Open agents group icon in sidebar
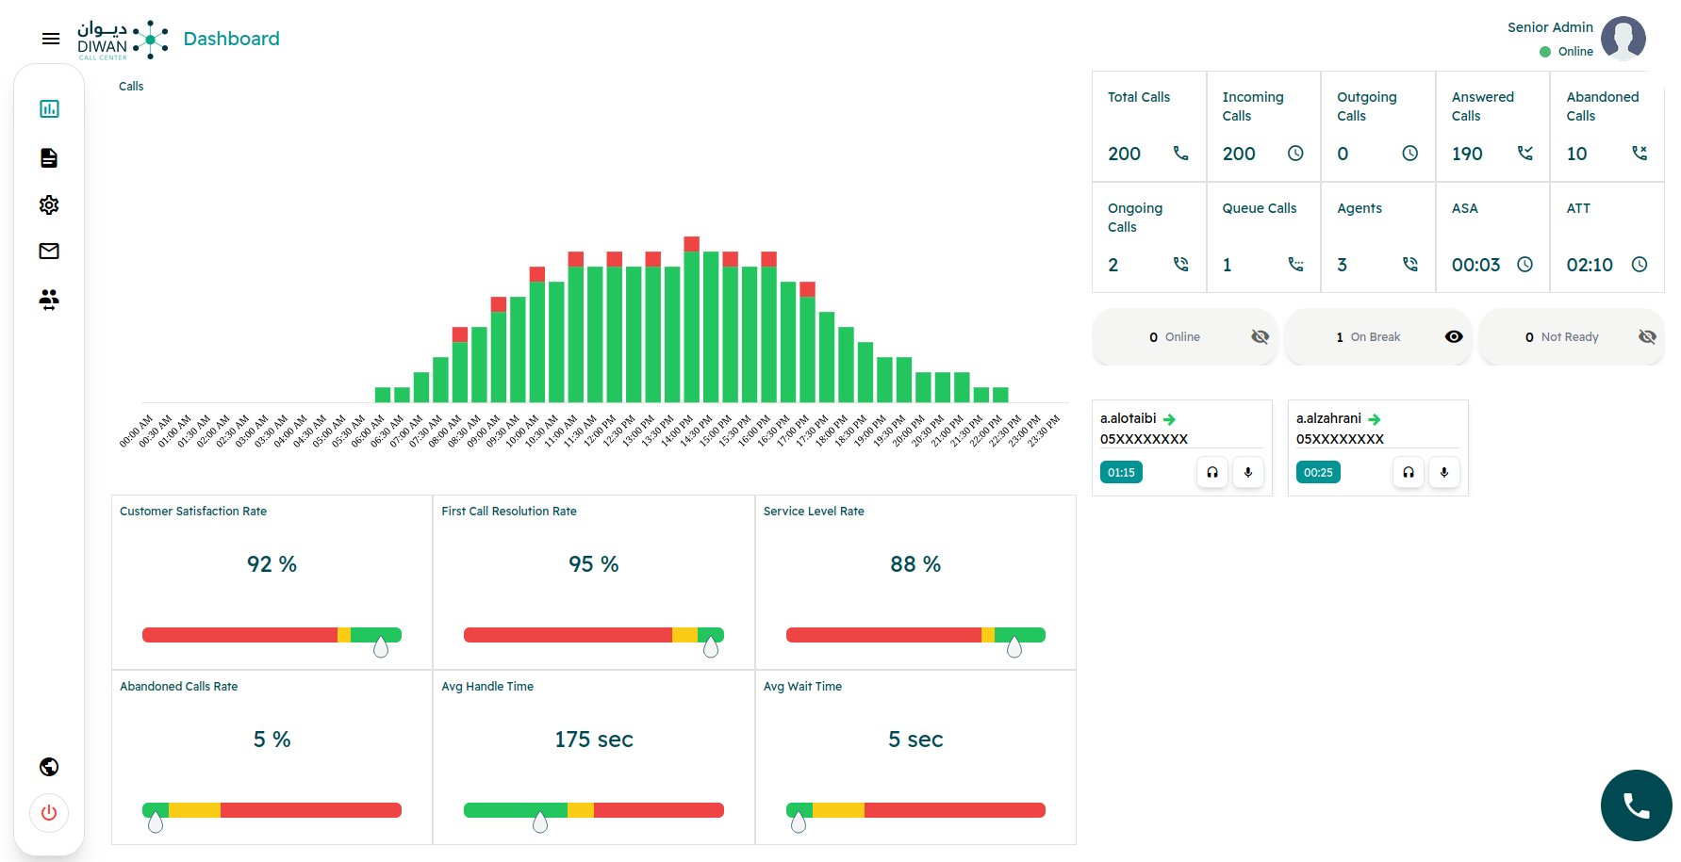Viewport: 1681px width, 862px height. (x=49, y=300)
